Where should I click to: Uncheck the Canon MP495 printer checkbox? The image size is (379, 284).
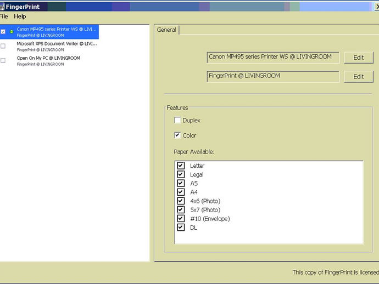3,32
